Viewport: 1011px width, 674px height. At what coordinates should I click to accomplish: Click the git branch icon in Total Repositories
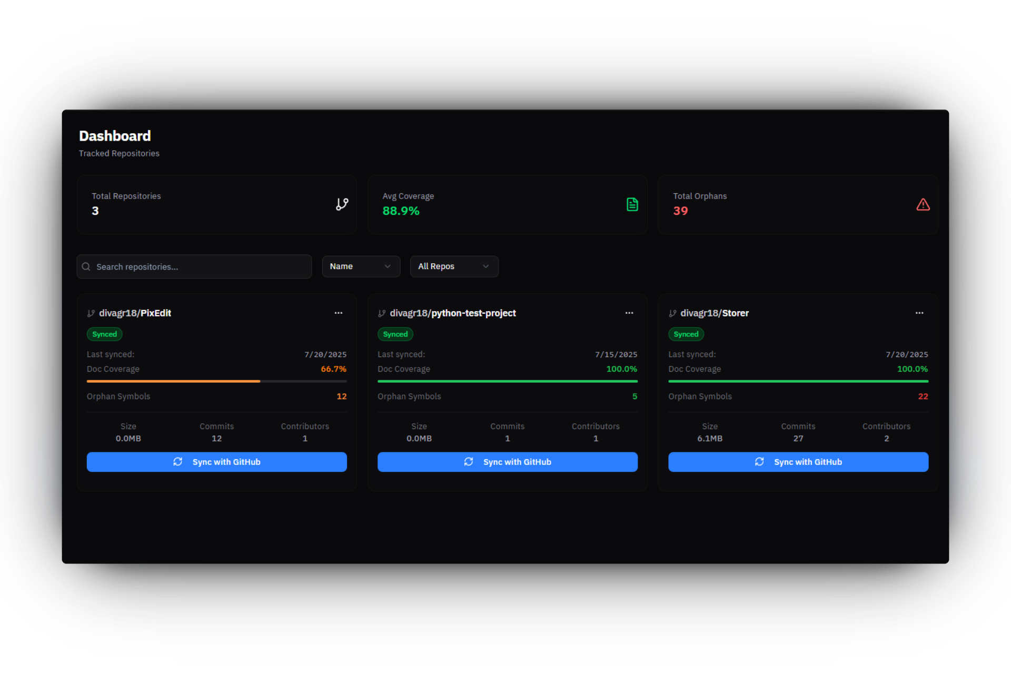coord(342,204)
